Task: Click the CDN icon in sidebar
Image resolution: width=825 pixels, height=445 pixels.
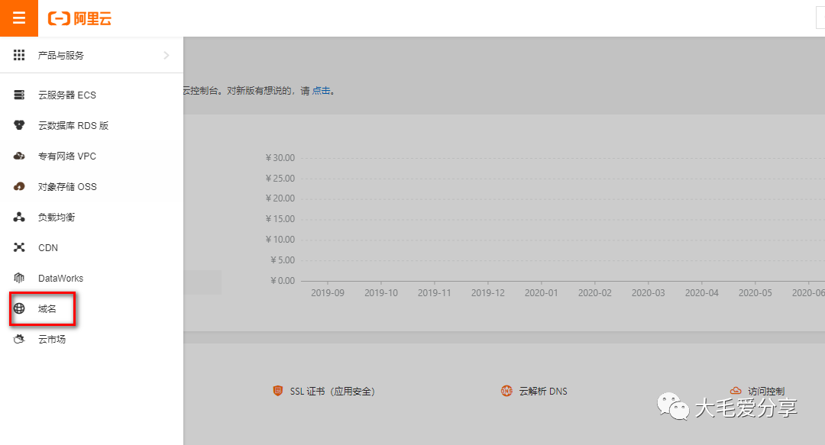Action: (19, 247)
